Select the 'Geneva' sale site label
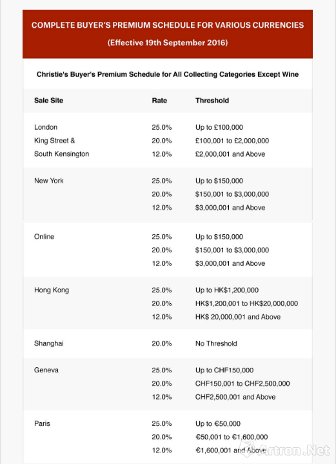The height and width of the screenshot is (464, 336). tap(46, 370)
